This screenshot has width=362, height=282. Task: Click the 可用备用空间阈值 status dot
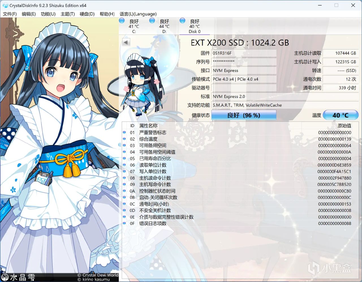(124, 152)
